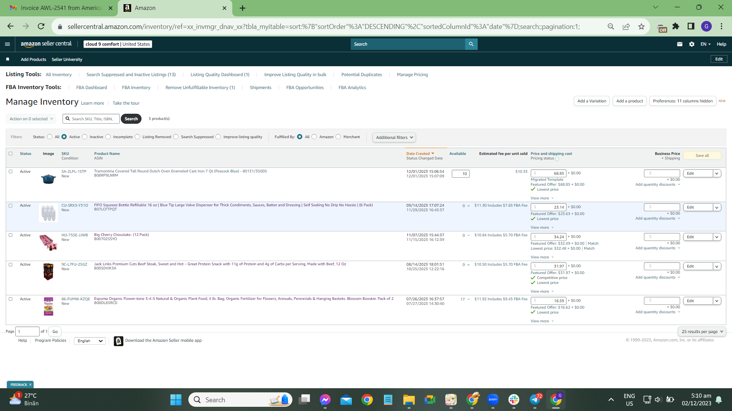Open the EN language dropdown
The height and width of the screenshot is (411, 732).
pos(706,44)
